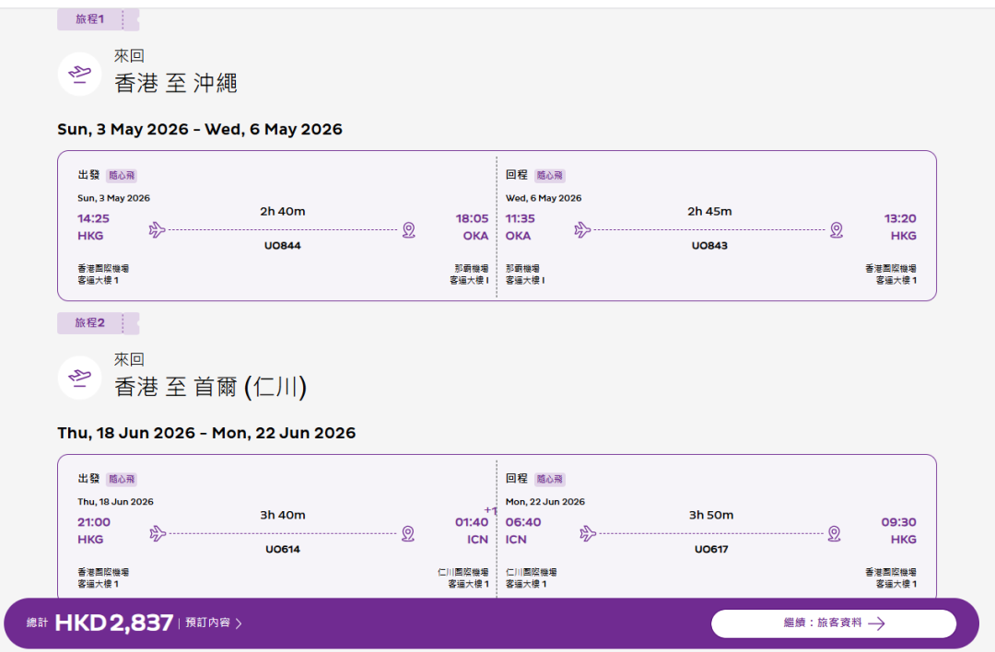The image size is (995, 652).
Task: Click flight number UO844
Action: [283, 246]
